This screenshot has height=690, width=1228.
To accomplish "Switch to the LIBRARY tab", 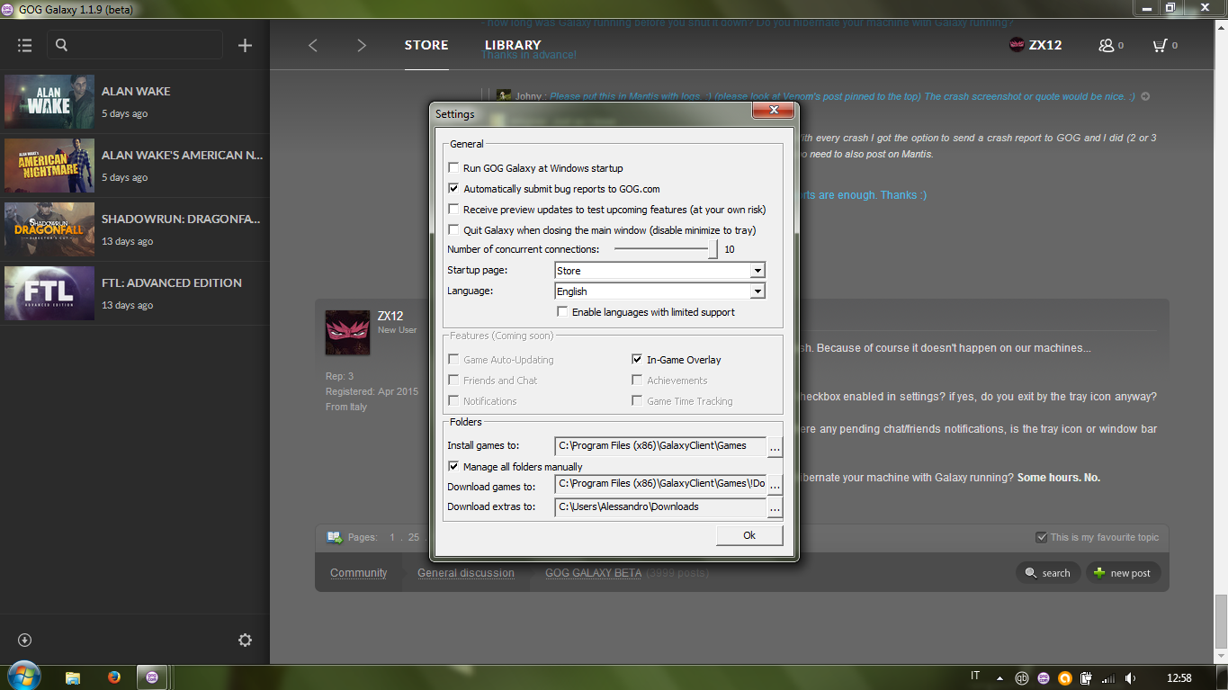I will pyautogui.click(x=513, y=45).
